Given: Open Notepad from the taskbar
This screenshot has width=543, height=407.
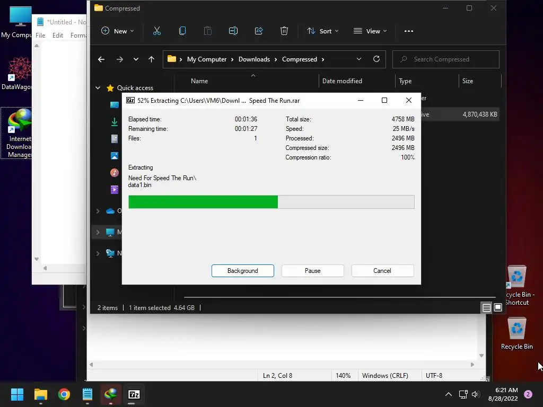Looking at the screenshot, I should (87, 394).
